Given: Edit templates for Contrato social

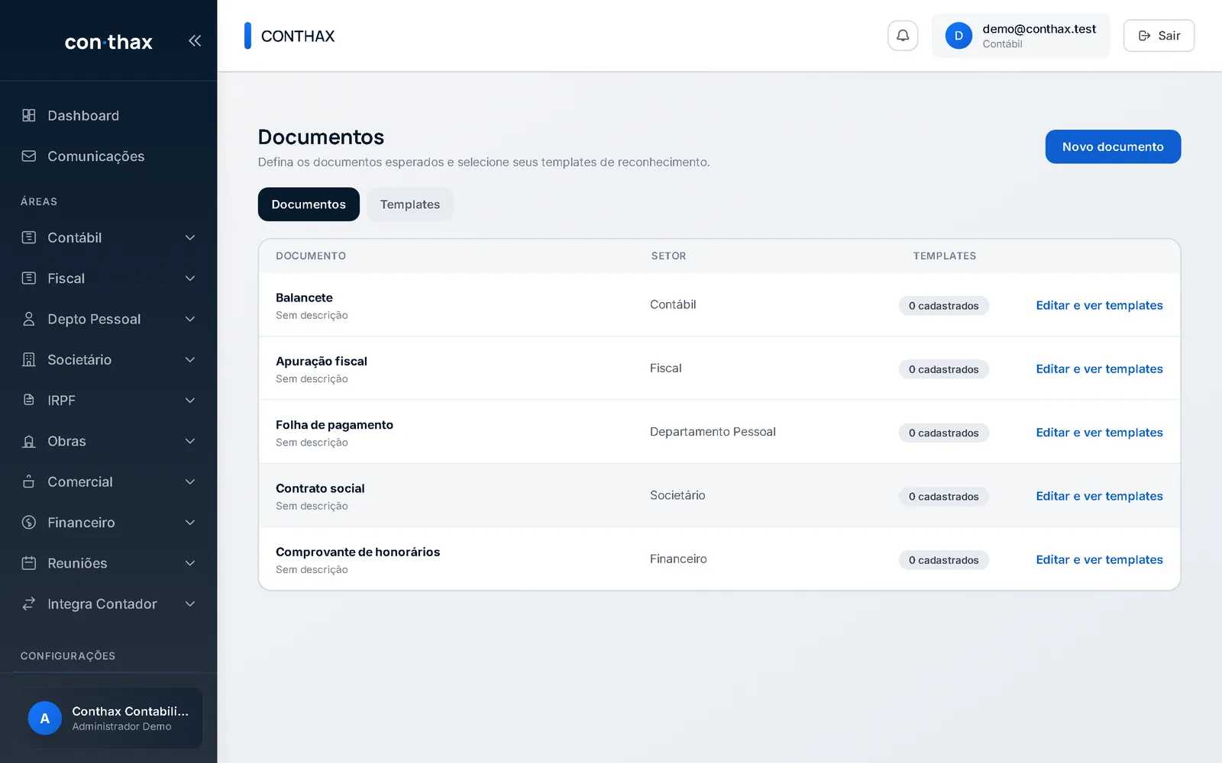Looking at the screenshot, I should point(1099,496).
